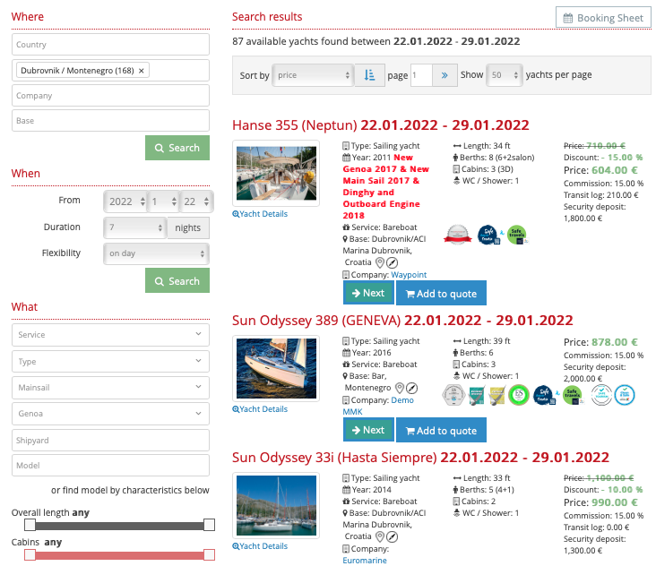
Task: Open the Sort by price dropdown
Action: coord(313,76)
